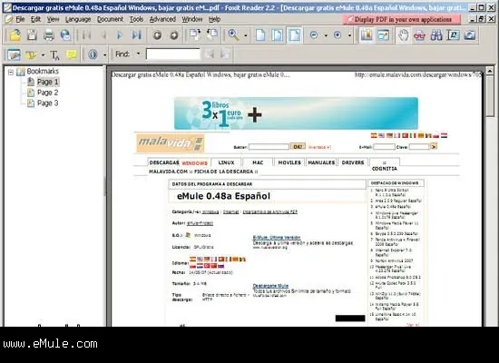
Task: Click the Display PDF in your own applications banner
Action: 402,19
